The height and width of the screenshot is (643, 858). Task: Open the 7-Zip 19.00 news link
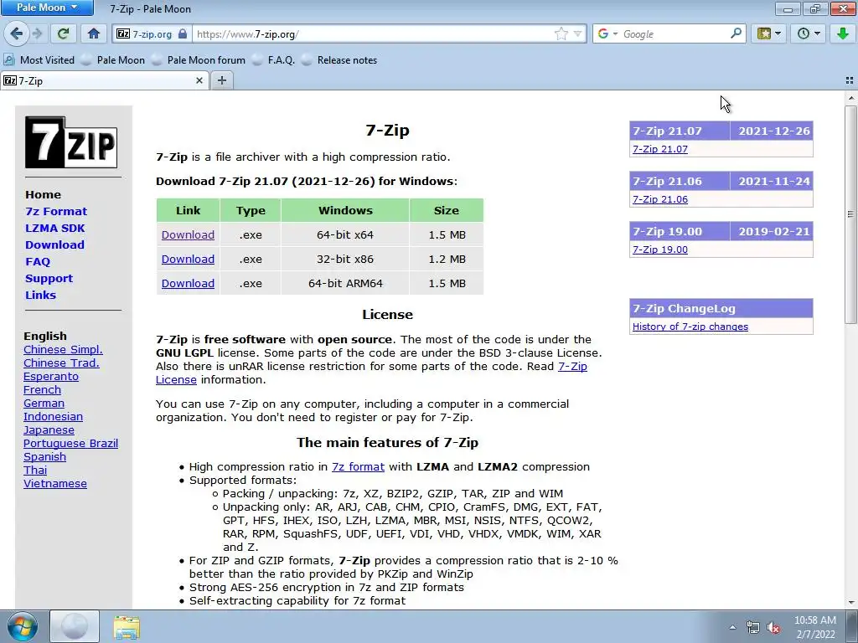coord(660,249)
